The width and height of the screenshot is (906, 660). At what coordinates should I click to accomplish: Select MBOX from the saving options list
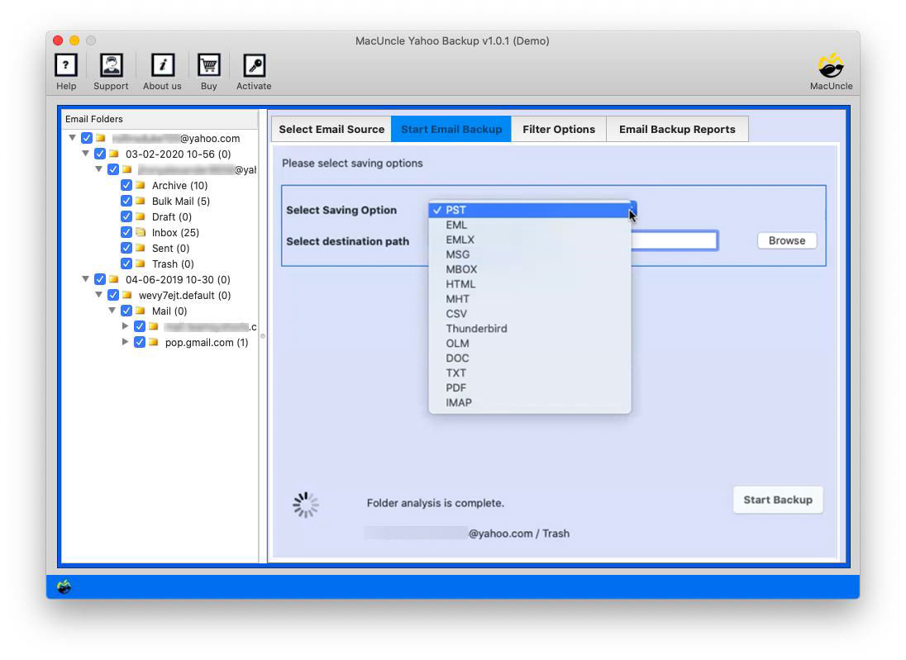click(x=462, y=268)
